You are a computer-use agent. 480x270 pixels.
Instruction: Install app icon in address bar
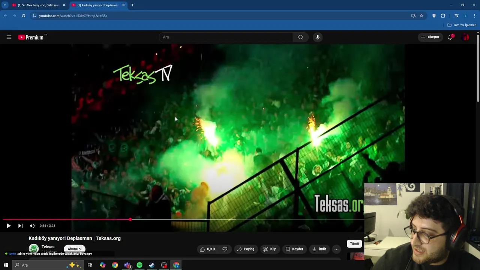click(x=413, y=16)
